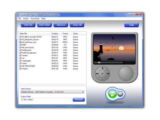
Task: Click the rewind button on player
Action: click(97, 73)
